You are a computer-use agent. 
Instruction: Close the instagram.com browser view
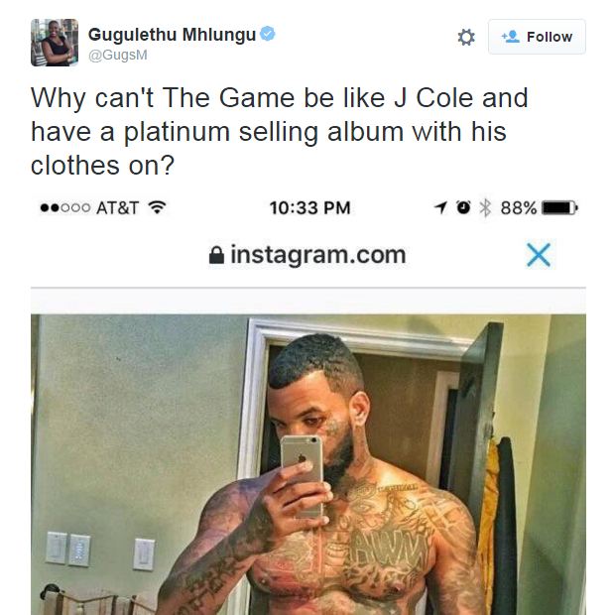pyautogui.click(x=539, y=255)
